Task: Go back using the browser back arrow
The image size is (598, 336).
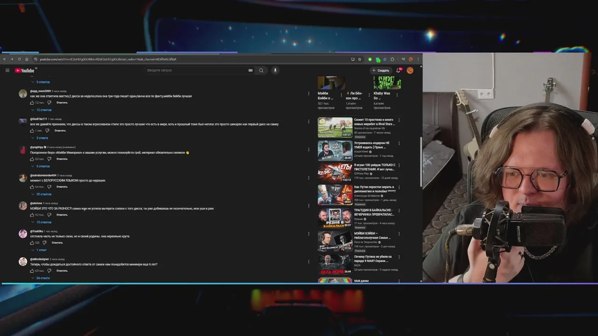Action: [x=5, y=59]
